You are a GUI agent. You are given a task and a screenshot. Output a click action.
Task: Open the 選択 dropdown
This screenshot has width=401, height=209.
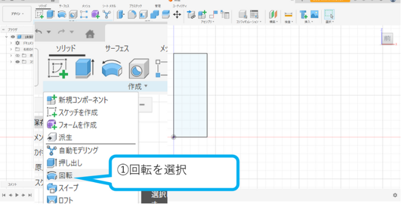coord(329,22)
